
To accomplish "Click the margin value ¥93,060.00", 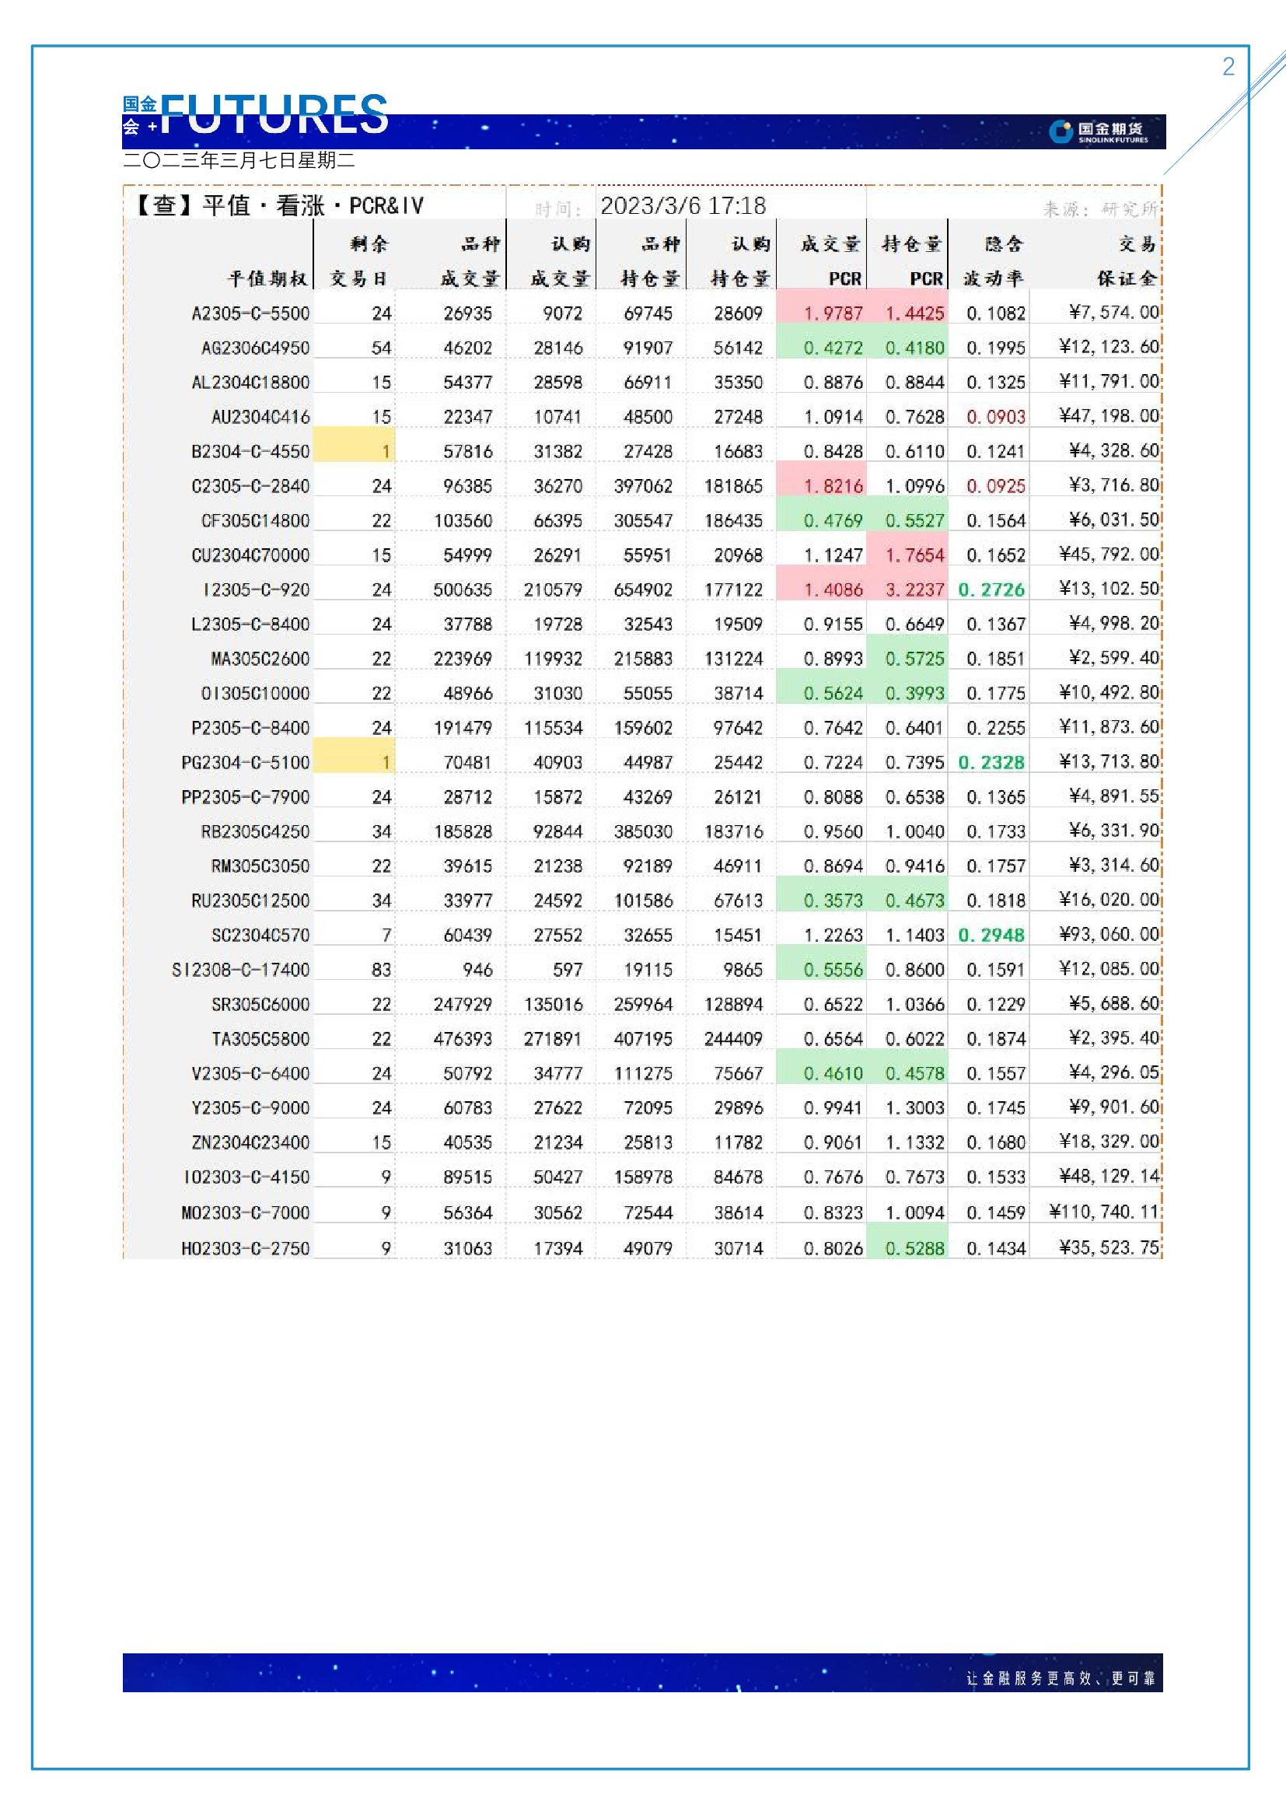I will point(1109,934).
